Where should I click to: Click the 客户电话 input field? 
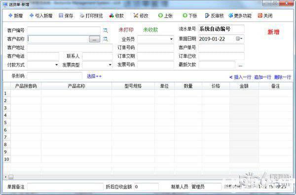(x=43, y=56)
